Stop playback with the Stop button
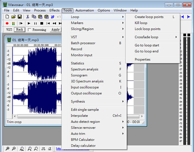Viewport: 194px width, 152px height. [42, 23]
